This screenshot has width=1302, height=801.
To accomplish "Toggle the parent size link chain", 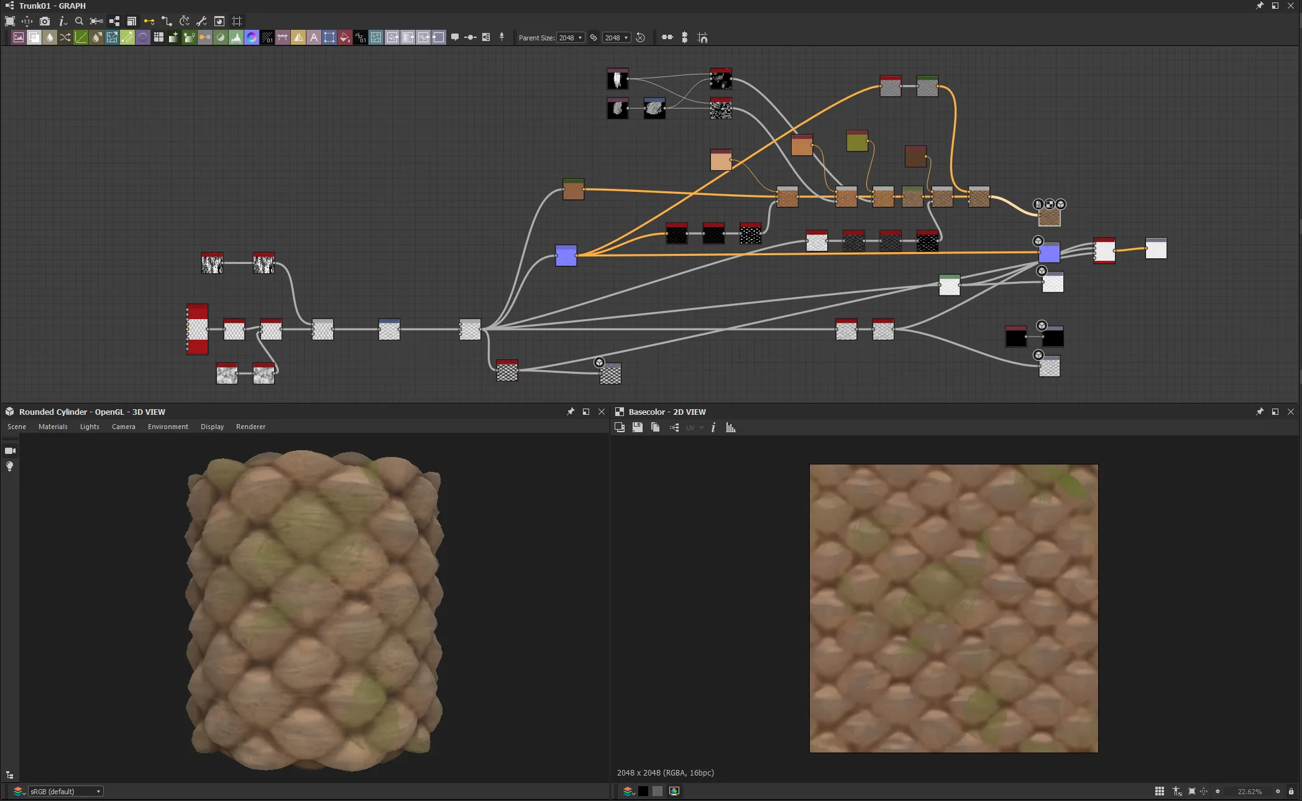I will tap(594, 37).
